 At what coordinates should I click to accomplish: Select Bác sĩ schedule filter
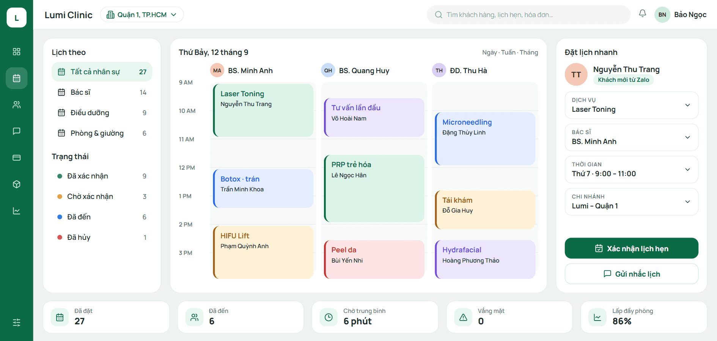[x=102, y=92]
